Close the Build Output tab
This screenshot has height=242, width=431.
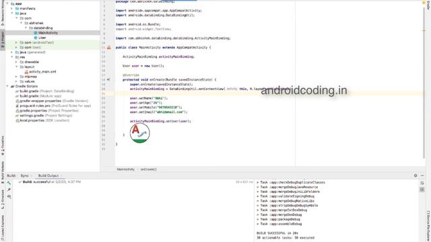[61, 175]
